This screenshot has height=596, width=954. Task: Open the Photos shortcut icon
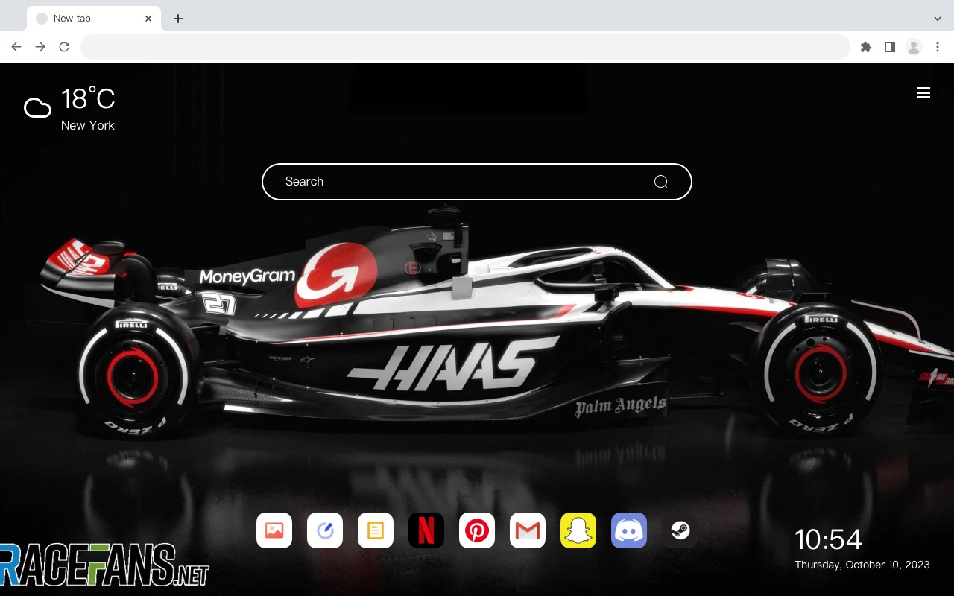pyautogui.click(x=274, y=530)
